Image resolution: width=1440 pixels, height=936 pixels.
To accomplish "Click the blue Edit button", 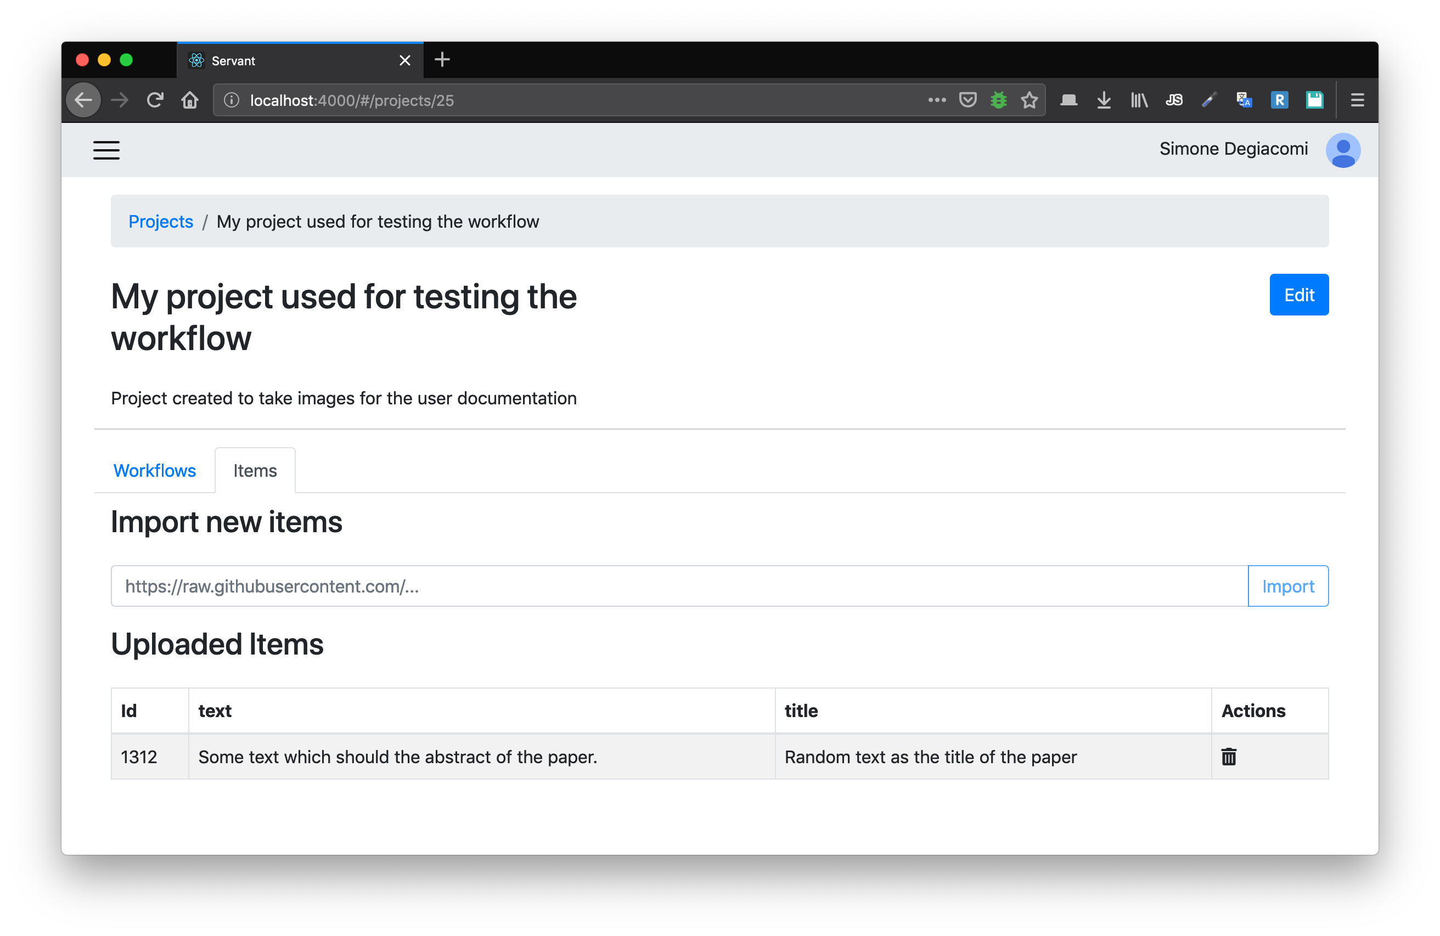I will [1298, 295].
